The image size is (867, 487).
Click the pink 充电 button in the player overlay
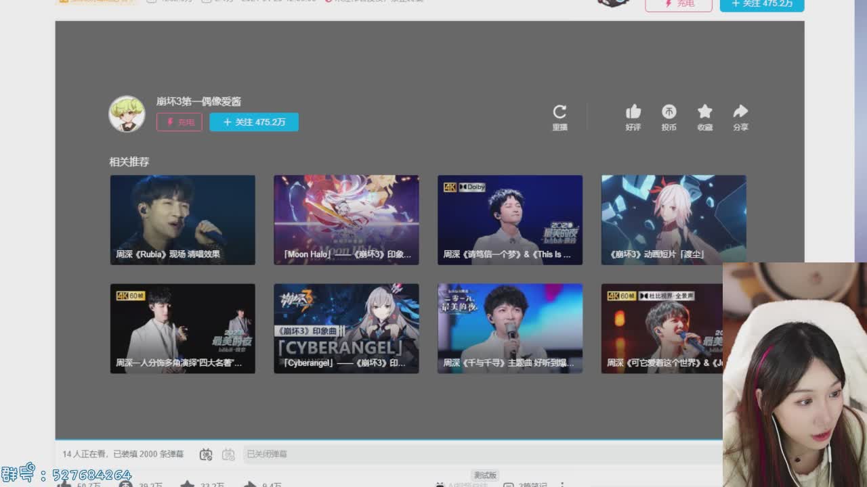tap(179, 122)
